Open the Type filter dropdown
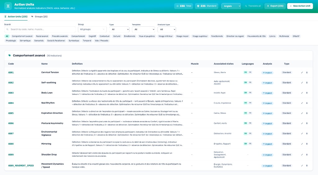 click(x=119, y=30)
